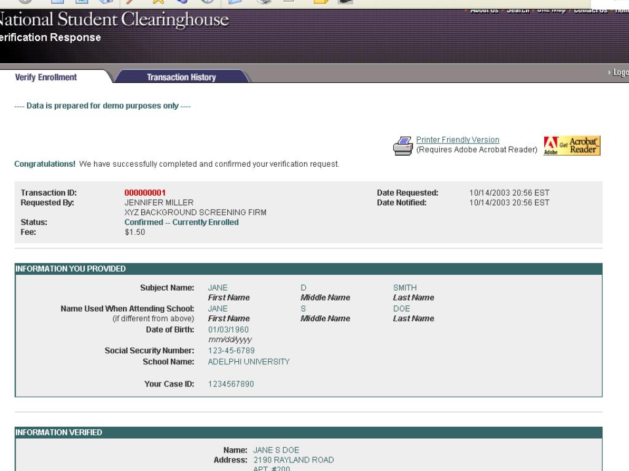
Task: Click status 'Confirmed -- Currently Enrolled'
Action: [x=181, y=222]
